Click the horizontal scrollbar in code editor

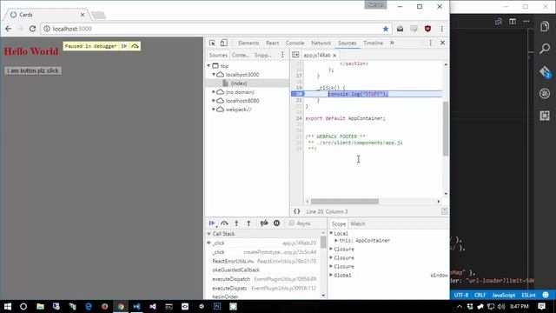click(x=345, y=202)
